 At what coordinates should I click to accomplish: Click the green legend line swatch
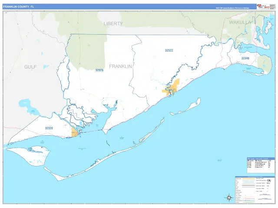[248, 202]
